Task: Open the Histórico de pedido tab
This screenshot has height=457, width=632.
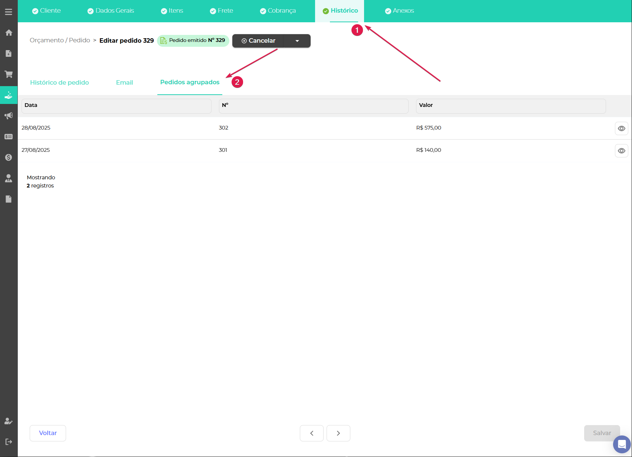Action: click(59, 82)
